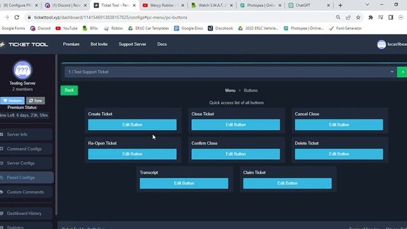Click the Menu breadcrumb link
The width and height of the screenshot is (407, 229).
coord(230,90)
